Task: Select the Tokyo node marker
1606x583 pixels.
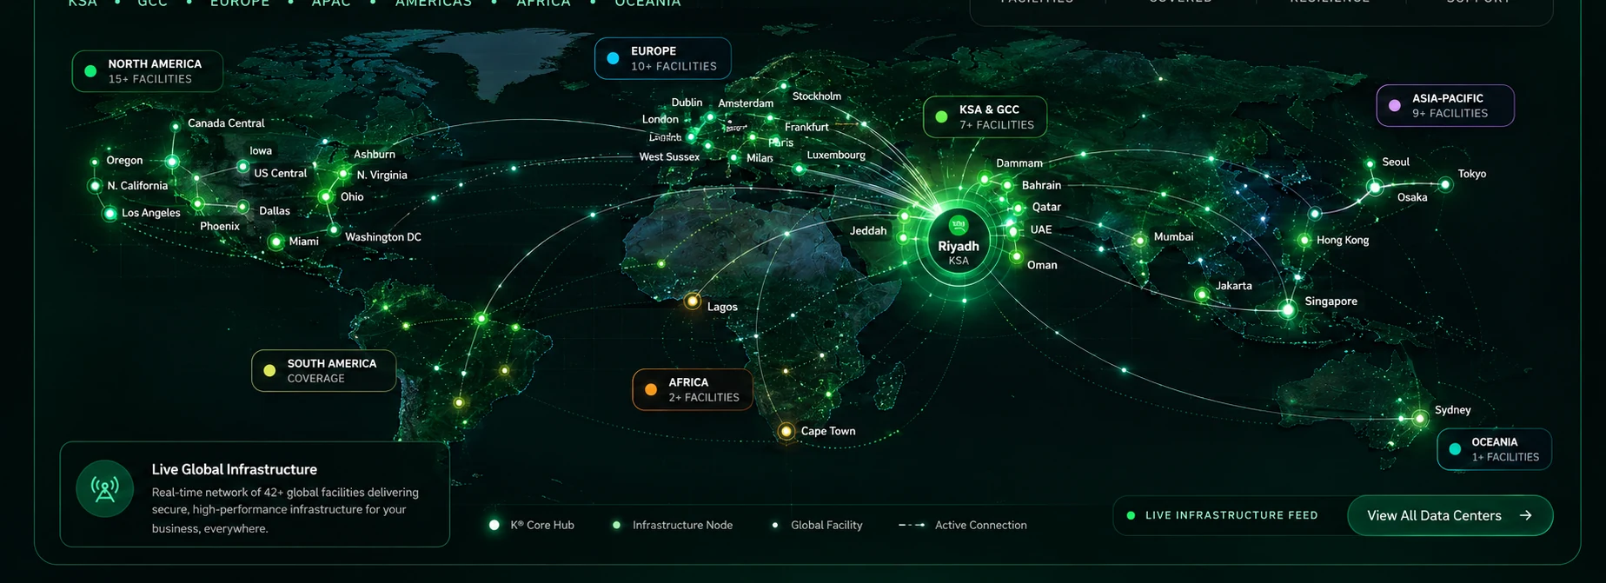Action: click(x=1445, y=184)
